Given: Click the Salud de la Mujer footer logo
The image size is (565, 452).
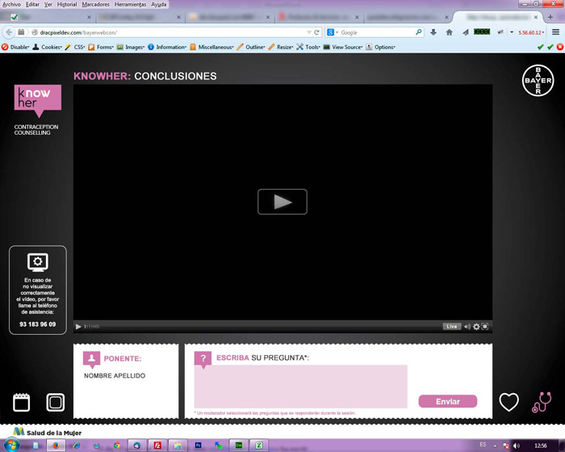Looking at the screenshot, I should pos(47,432).
